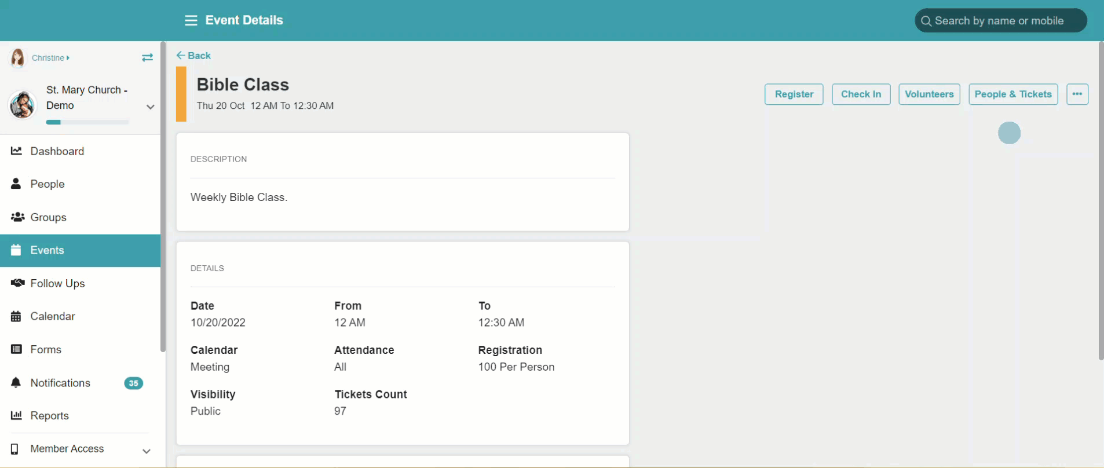The height and width of the screenshot is (468, 1104).
Task: Click the Forms list icon
Action: 16,349
